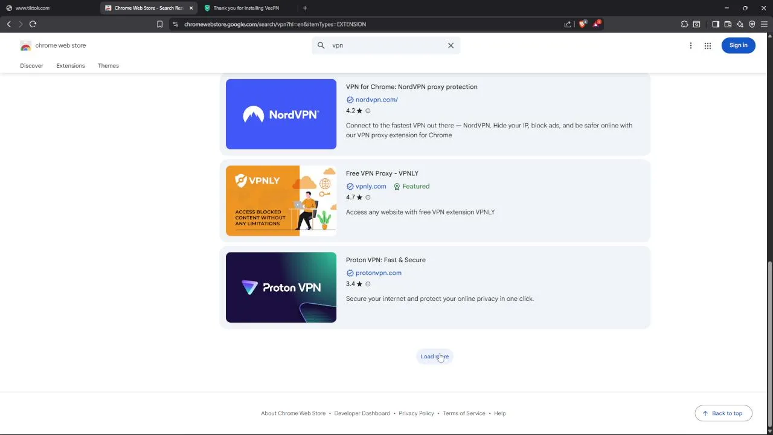Switch to the www.tiktok.com tab
This screenshot has height=435, width=773.
pos(48,8)
